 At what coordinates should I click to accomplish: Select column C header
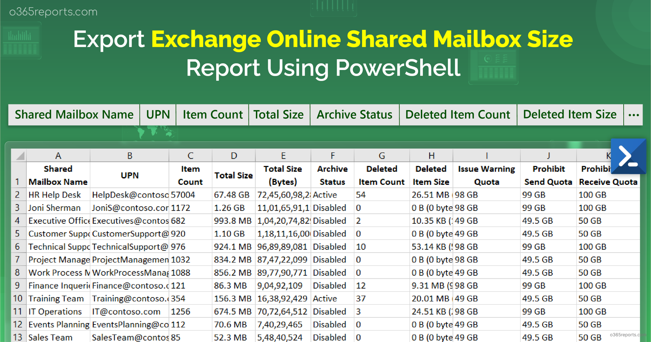(x=190, y=156)
